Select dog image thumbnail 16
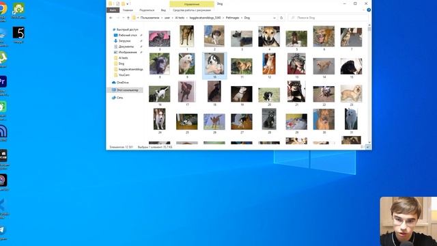Viewport: 437px width, 246px height. pyautogui.click(x=159, y=94)
